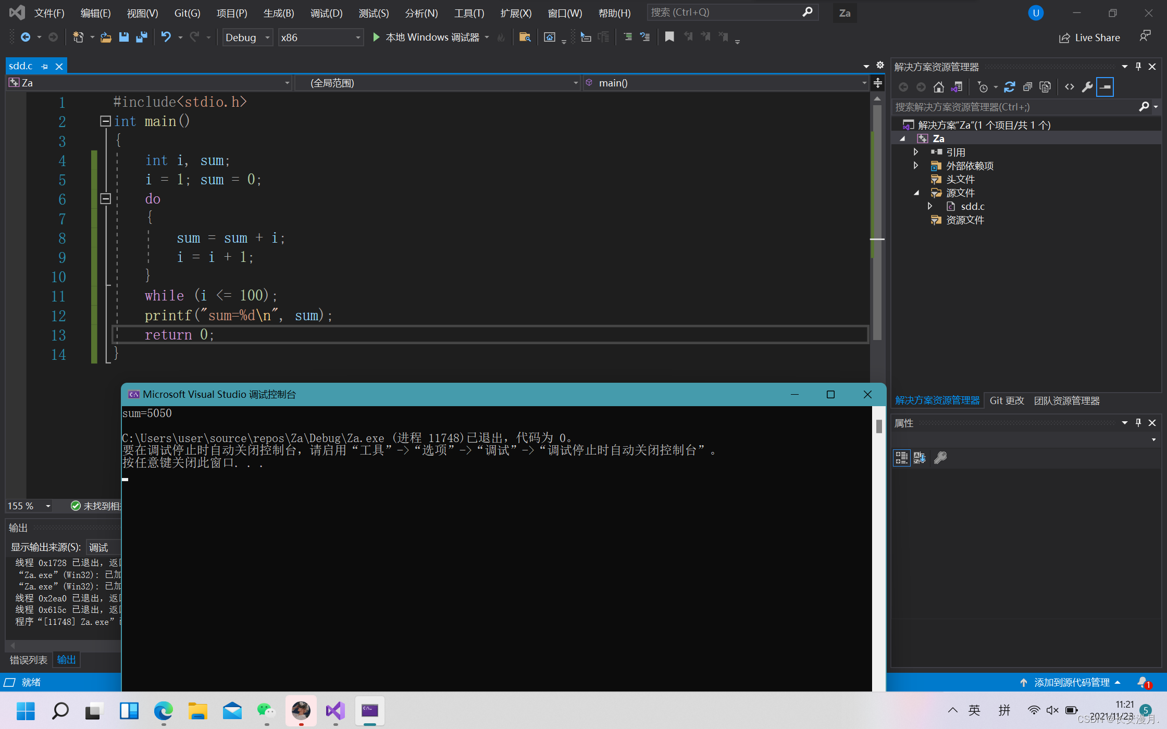
Task: Toggle the pin on the sdd.c tab
Action: [x=45, y=67]
